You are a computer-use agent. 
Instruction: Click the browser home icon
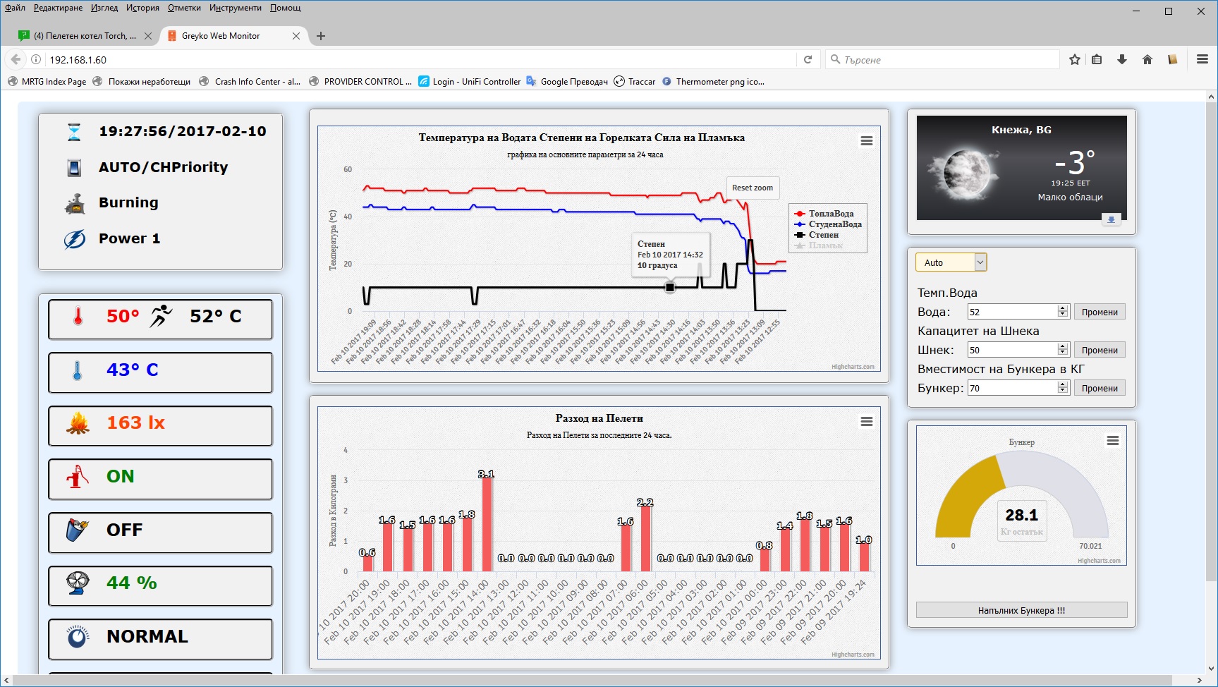[1147, 60]
